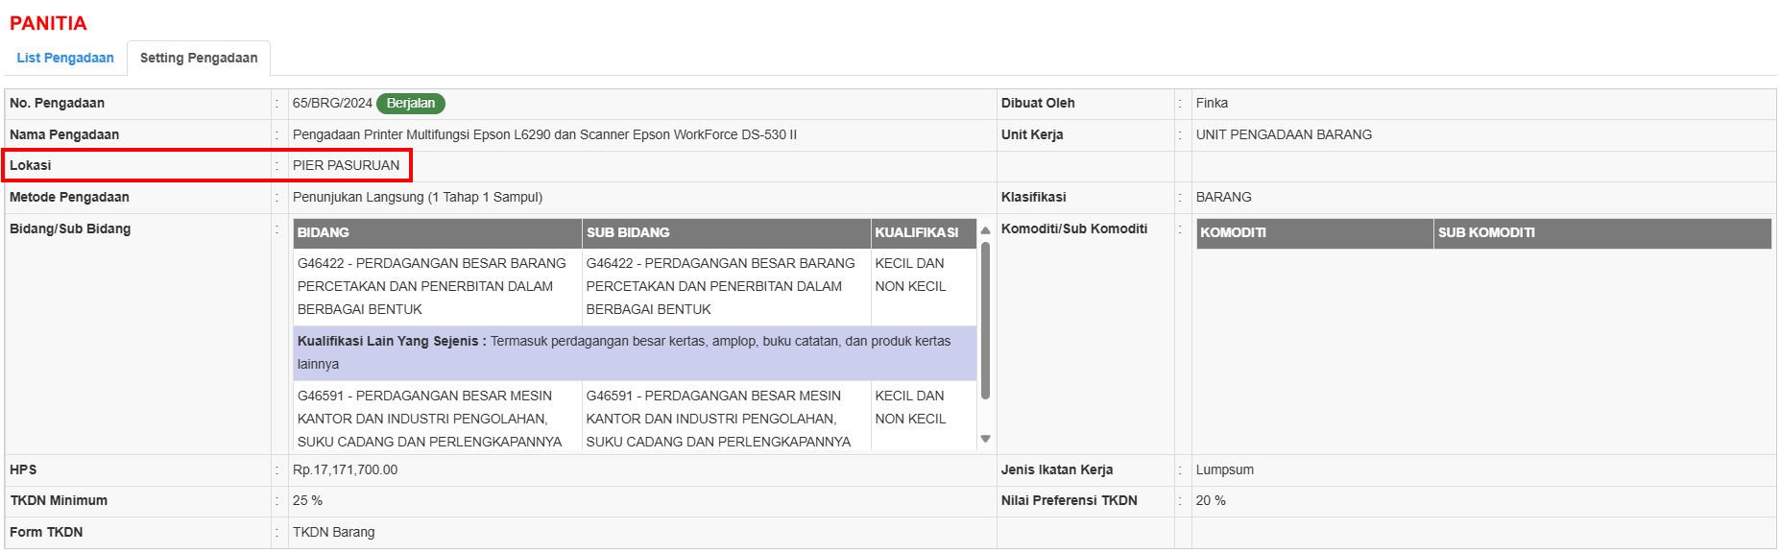The width and height of the screenshot is (1780, 553).
Task: Click the Lumpsum Jenis Ikatan Kerja value
Action: click(x=1224, y=469)
